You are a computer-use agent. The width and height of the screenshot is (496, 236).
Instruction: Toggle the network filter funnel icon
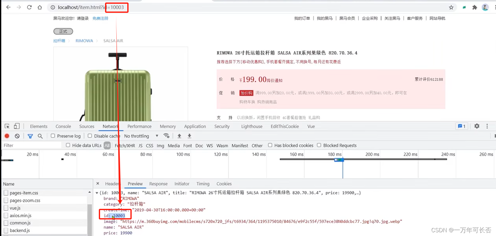coord(30,136)
